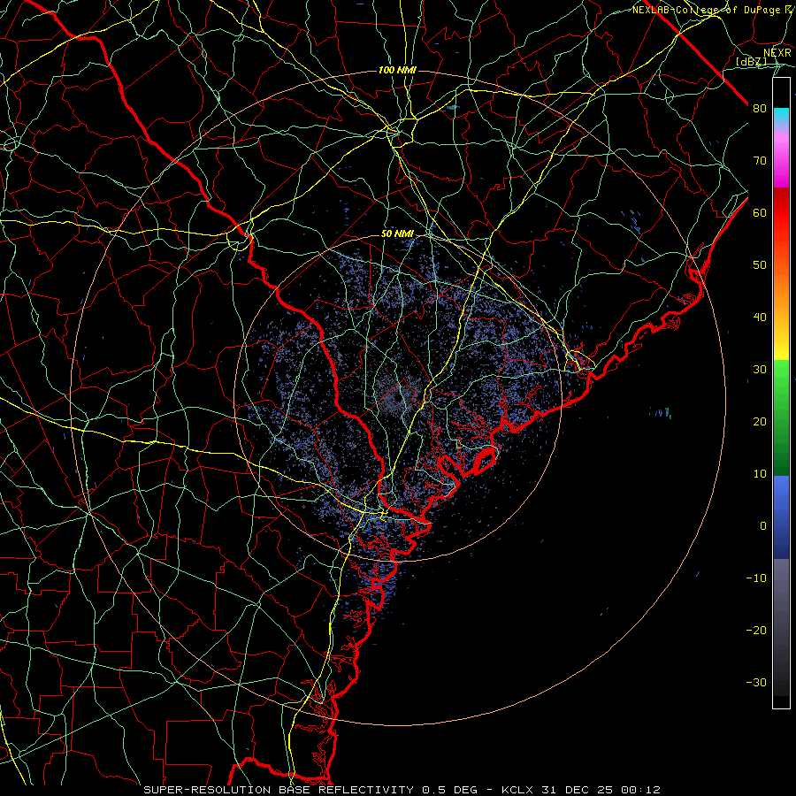
Task: Click the gray clutter at the radar center
Action: tap(397, 397)
